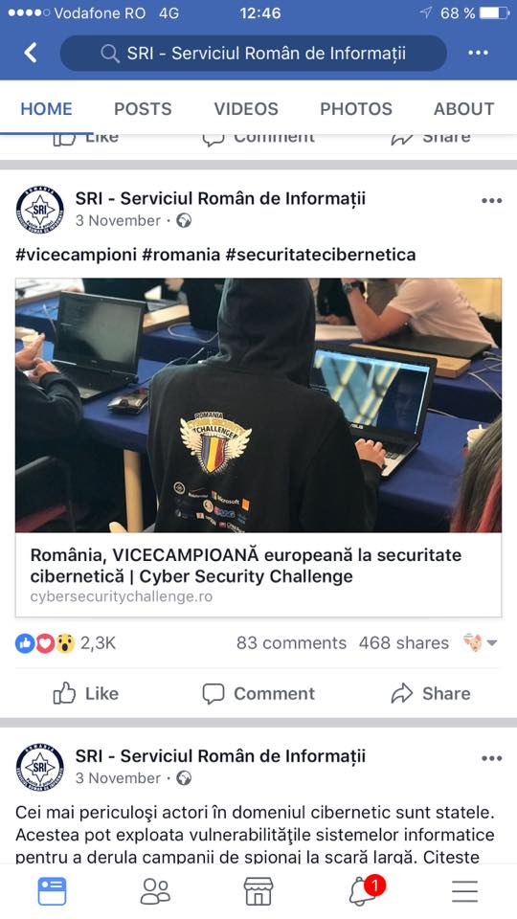This screenshot has height=919, width=517.
Task: Open options menu on vicecampioni post
Action: coord(491,200)
